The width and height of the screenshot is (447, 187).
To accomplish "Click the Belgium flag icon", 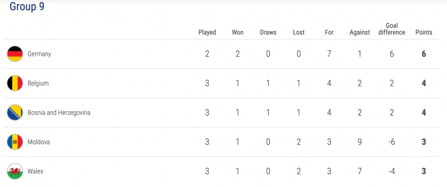I will 15,83.
